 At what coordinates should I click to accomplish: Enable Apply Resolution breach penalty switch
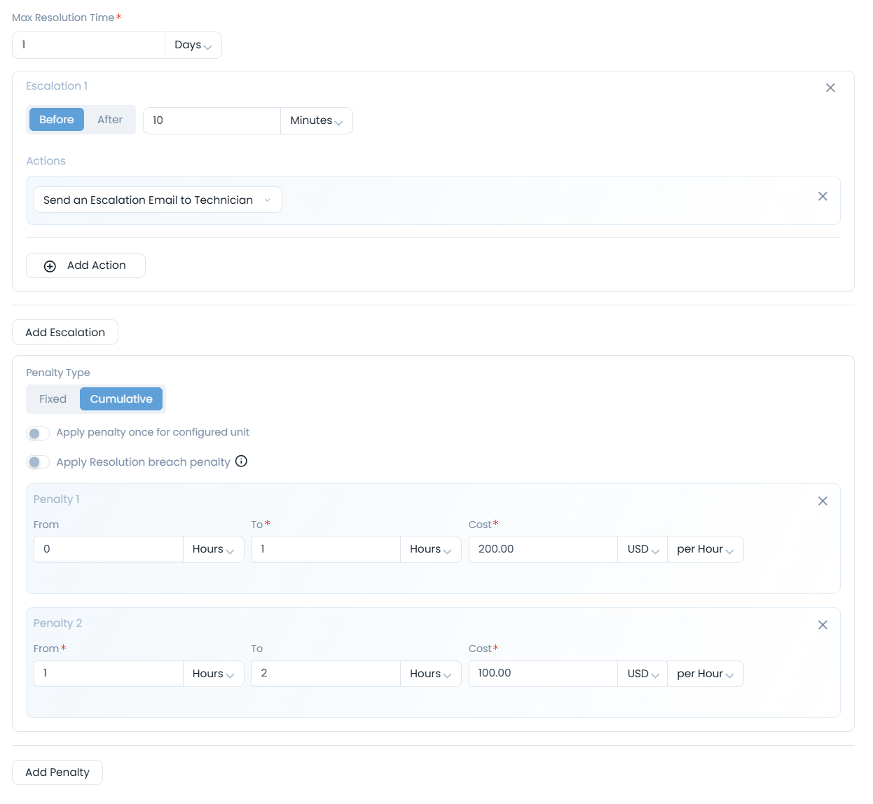[x=38, y=462]
